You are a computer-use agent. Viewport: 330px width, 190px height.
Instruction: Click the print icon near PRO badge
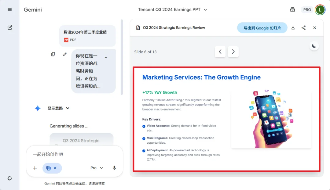(292, 9)
